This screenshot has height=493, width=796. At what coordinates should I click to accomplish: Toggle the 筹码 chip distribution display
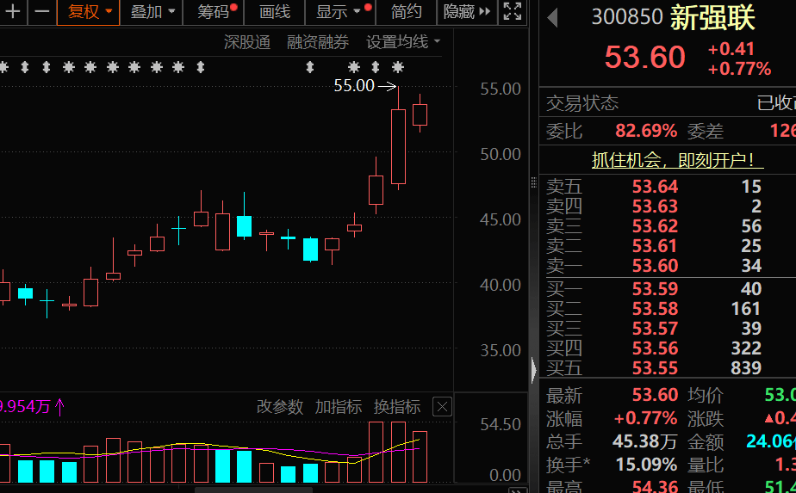[x=214, y=12]
